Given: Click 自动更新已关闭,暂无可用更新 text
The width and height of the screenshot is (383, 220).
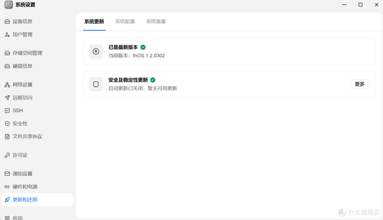Looking at the screenshot, I should pos(143,88).
